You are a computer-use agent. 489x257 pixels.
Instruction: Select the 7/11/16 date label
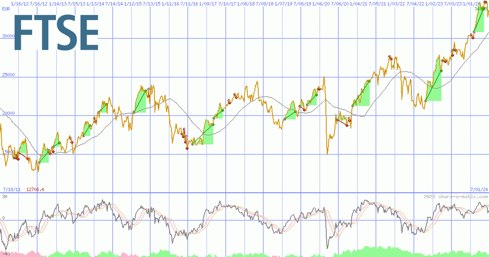tap(189, 4)
